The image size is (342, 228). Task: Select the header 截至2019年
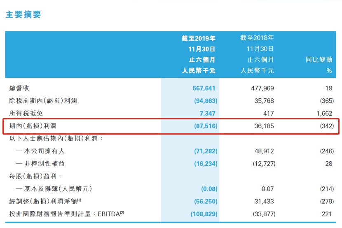(199, 38)
